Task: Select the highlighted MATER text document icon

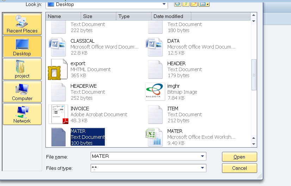Action: pos(58,137)
